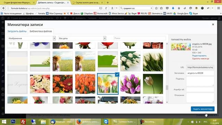Screen dimensions: 222x125
Task: Click the media grid scroll down arrow
Action: pos(167,102)
